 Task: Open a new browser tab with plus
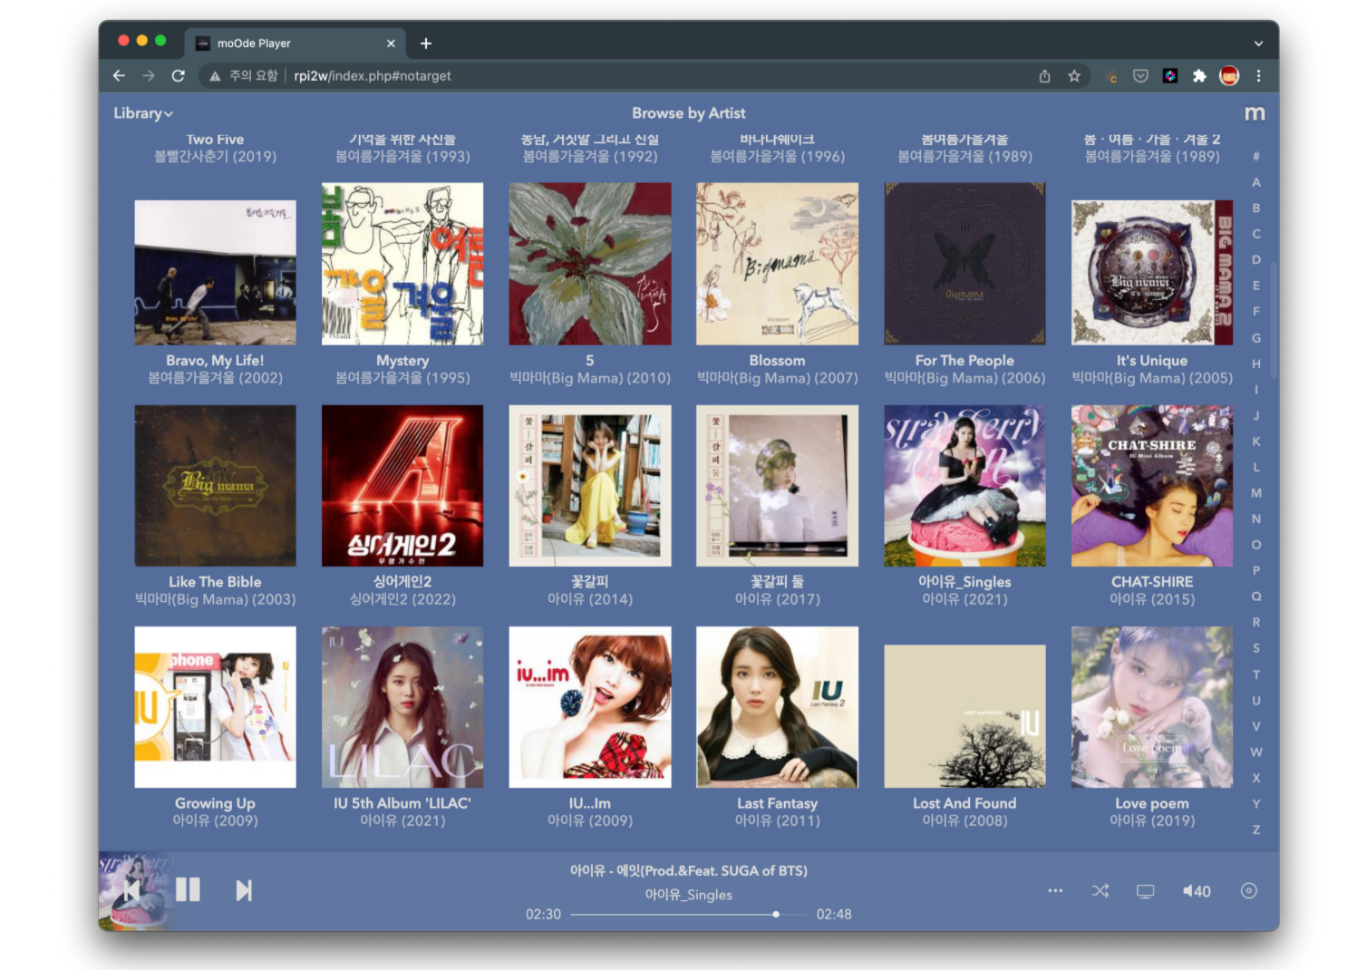tap(426, 43)
